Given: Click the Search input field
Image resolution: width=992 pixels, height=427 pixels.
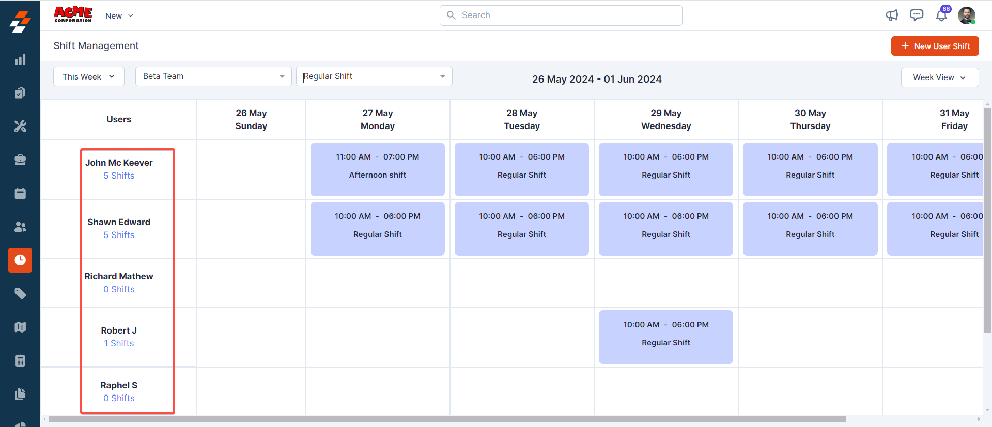Looking at the screenshot, I should [561, 15].
